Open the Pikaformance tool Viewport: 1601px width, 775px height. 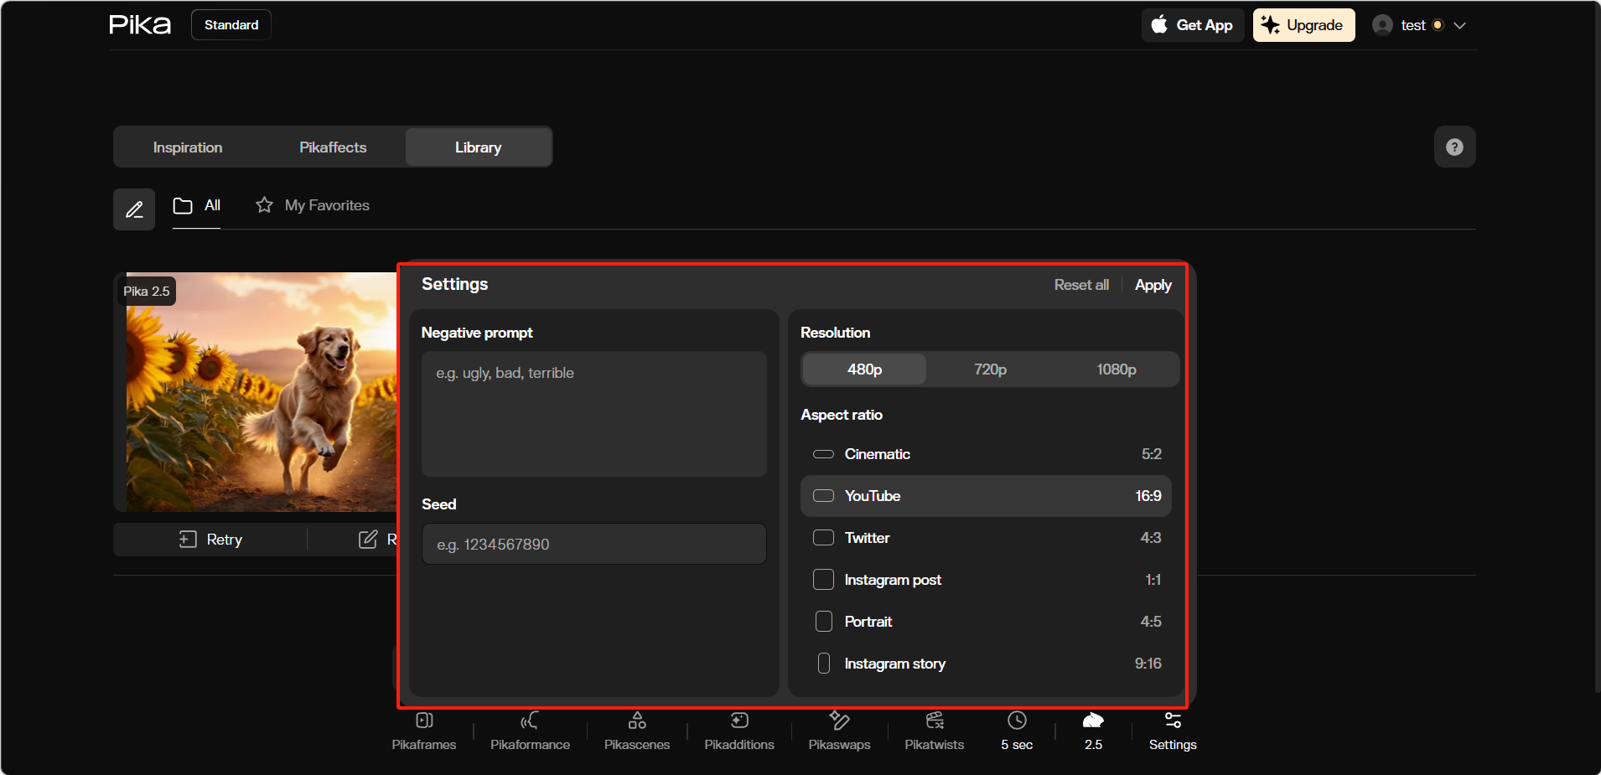(530, 731)
